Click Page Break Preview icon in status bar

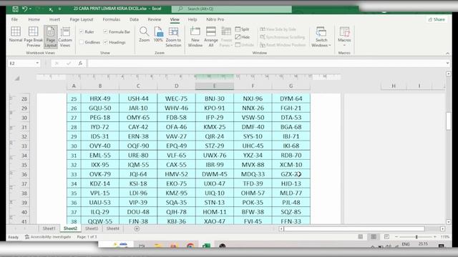point(386,237)
